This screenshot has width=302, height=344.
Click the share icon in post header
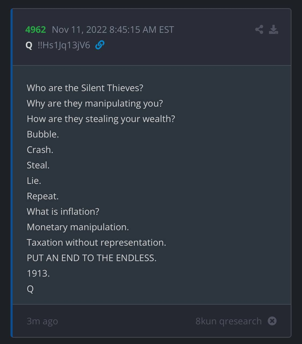click(x=259, y=29)
